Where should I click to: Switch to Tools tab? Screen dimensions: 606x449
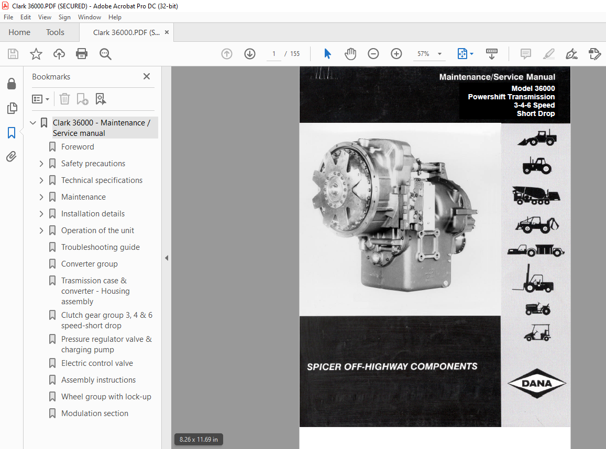[x=56, y=32]
